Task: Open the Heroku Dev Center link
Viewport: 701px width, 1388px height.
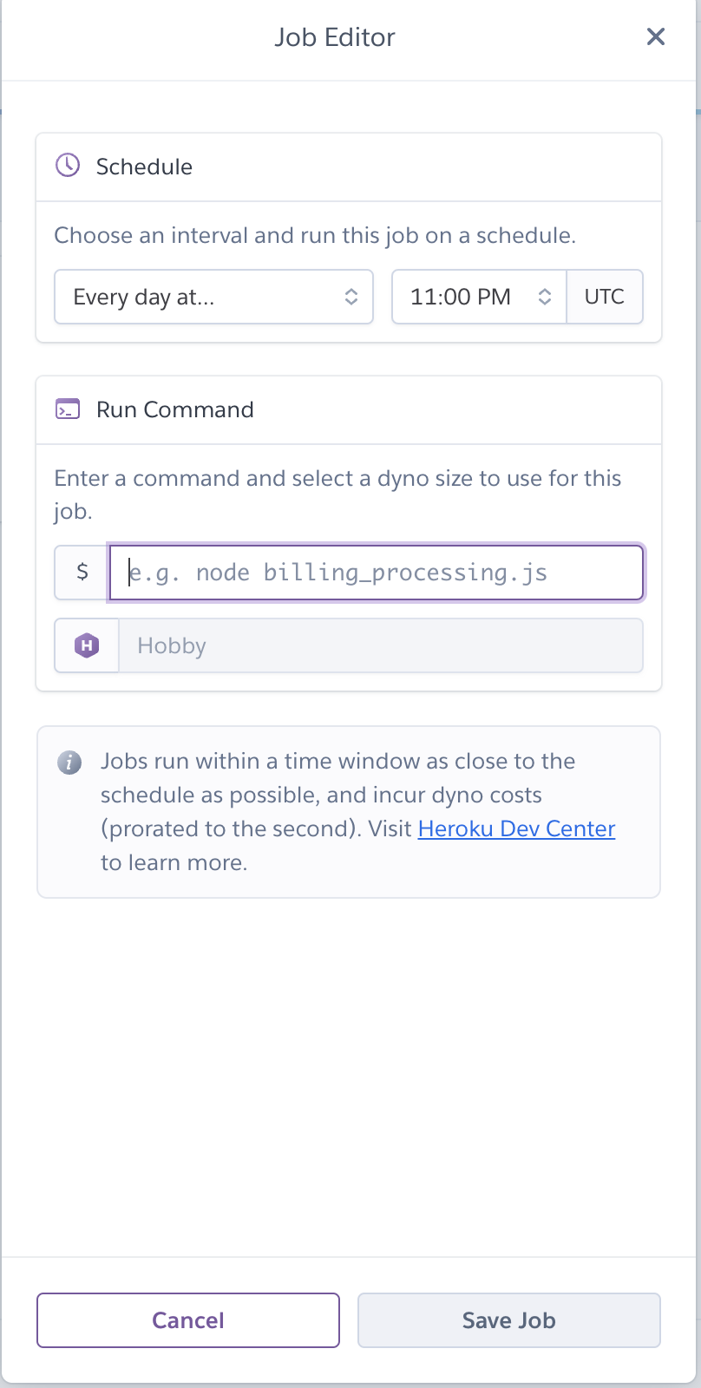Action: (x=516, y=829)
